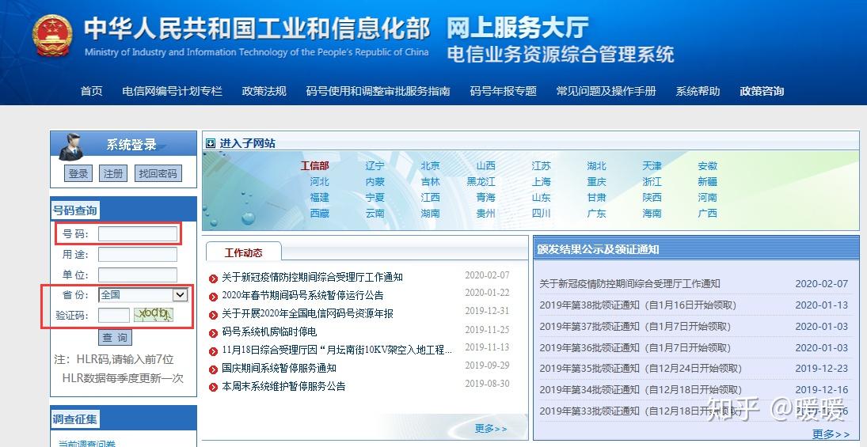Open 2019年第36批领证通知 notice
867x447 pixels.
pos(635,348)
